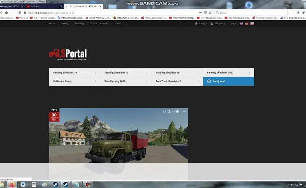Click the Dodaj mod upload arrow icon
The height and width of the screenshot is (188, 306).
[209, 81]
